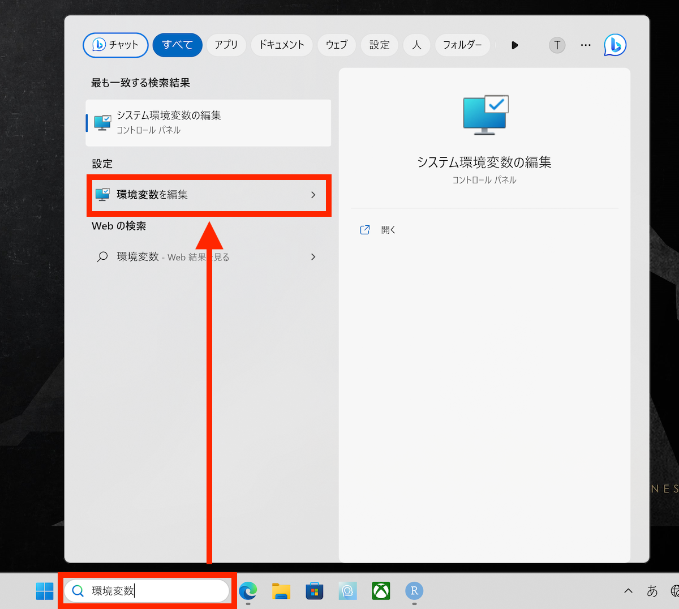This screenshot has width=679, height=609.
Task: Click the T user account avatar
Action: 557,45
